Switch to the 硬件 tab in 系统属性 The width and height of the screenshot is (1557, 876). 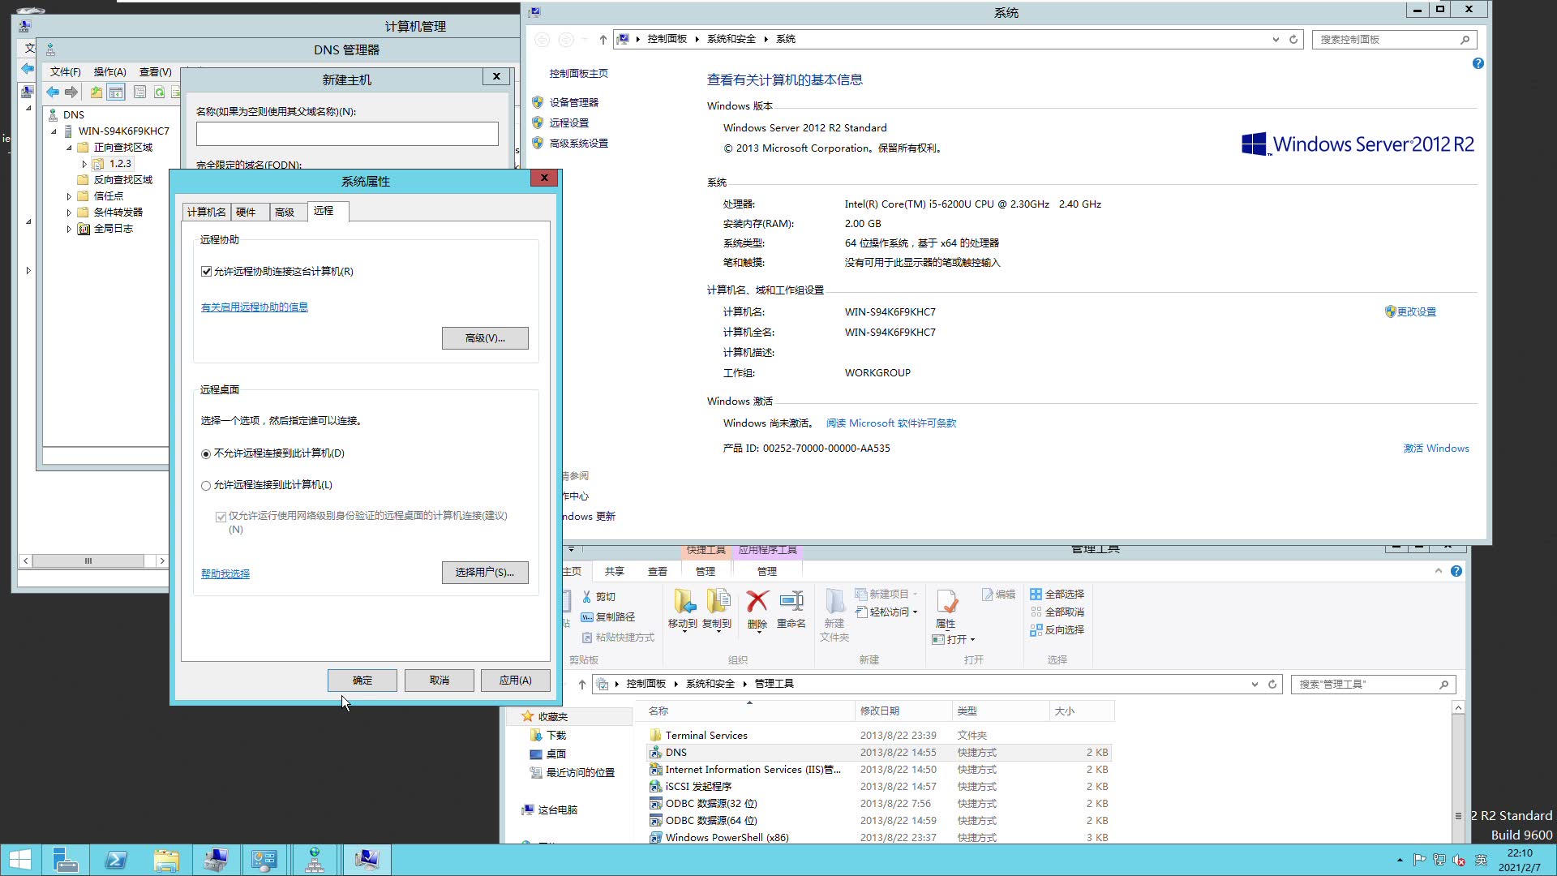[x=247, y=212]
